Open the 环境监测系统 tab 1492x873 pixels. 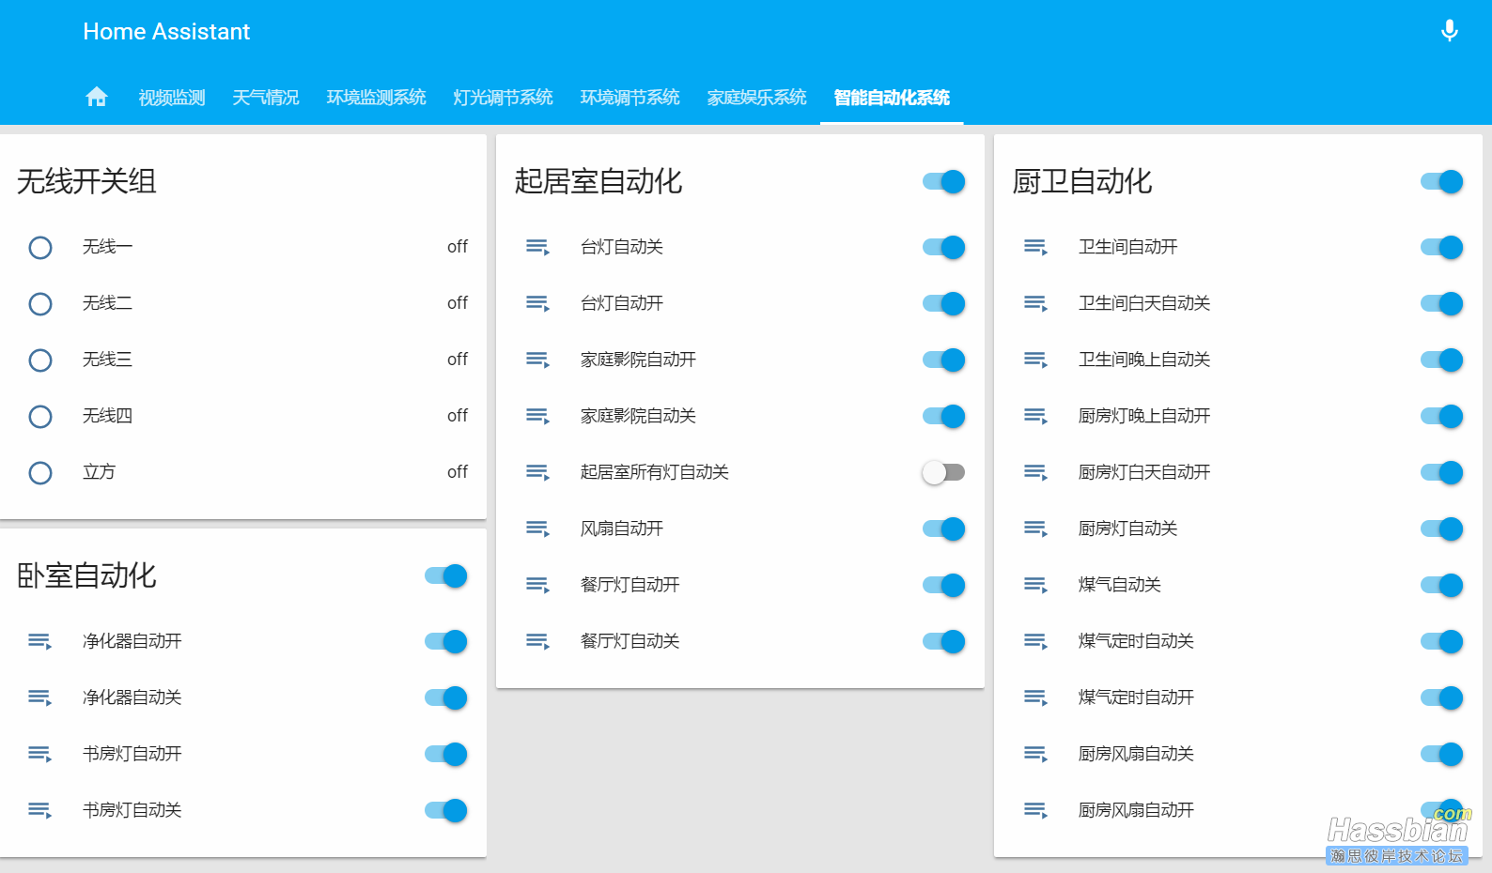pos(377,98)
